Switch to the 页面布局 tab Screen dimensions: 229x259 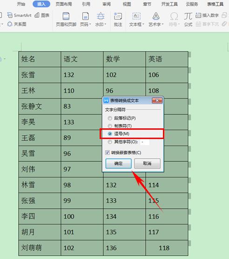click(64, 4)
